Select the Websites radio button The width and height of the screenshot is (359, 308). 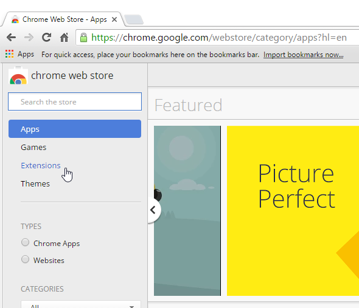25,259
